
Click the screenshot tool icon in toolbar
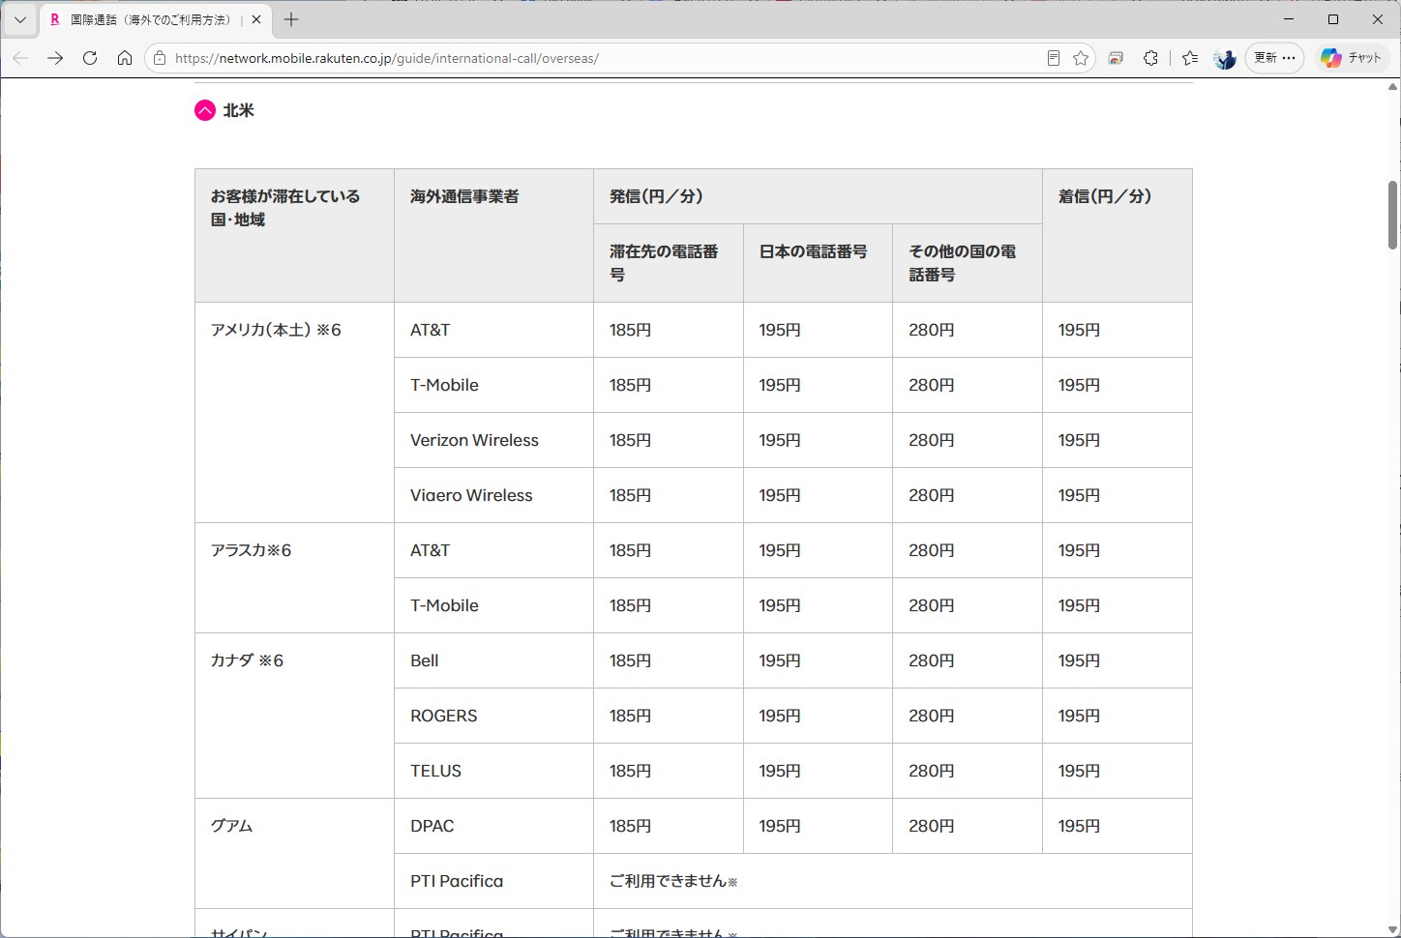[x=1116, y=58]
